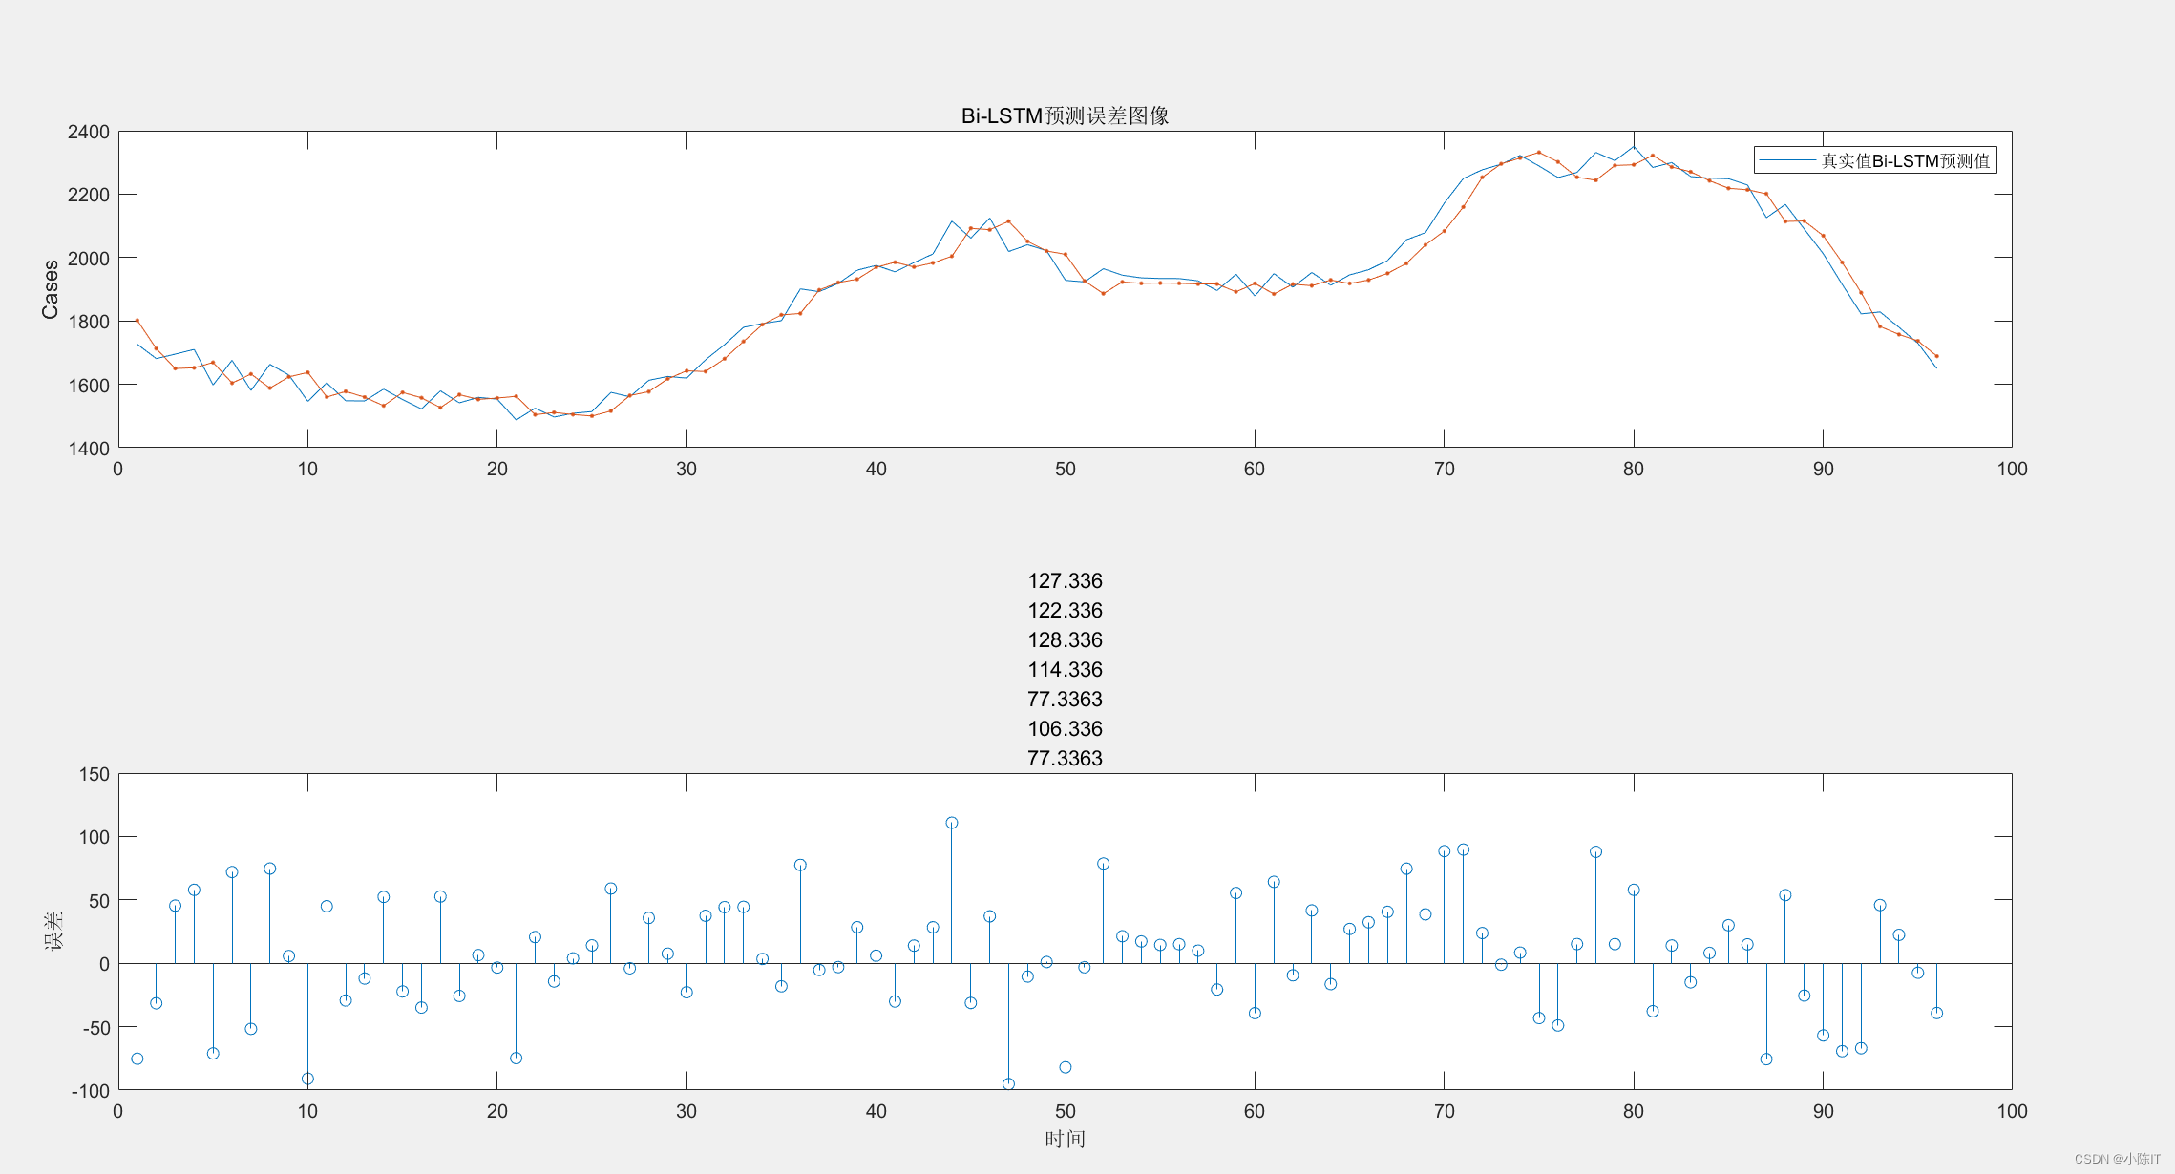Select the 114.336 text annotation
2175x1174 pixels.
[1065, 670]
